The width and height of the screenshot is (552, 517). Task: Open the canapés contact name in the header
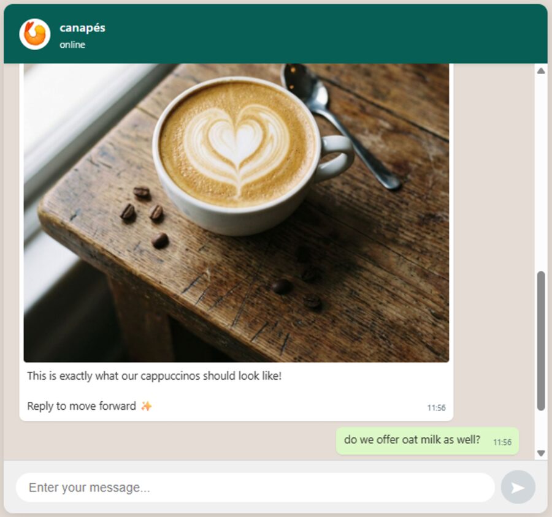point(82,28)
